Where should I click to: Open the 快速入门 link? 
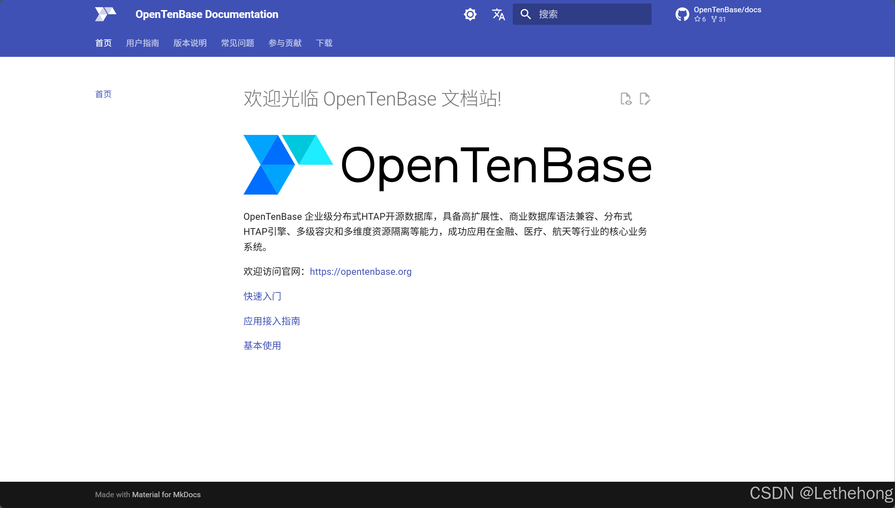(x=262, y=296)
